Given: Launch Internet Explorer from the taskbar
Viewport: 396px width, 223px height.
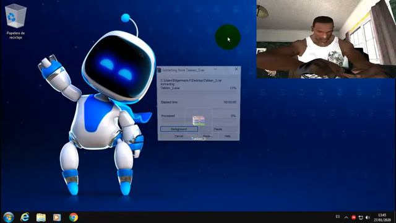Looking at the screenshot, I should [25, 217].
